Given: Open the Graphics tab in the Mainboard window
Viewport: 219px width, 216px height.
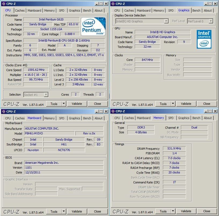Looking at the screenshot, I should tap(74, 118).
